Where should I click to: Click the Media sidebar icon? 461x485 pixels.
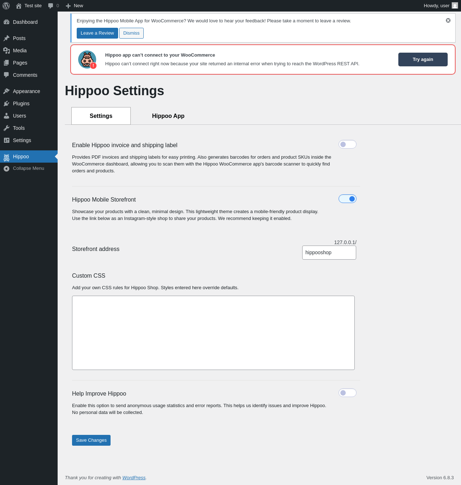coord(6,50)
